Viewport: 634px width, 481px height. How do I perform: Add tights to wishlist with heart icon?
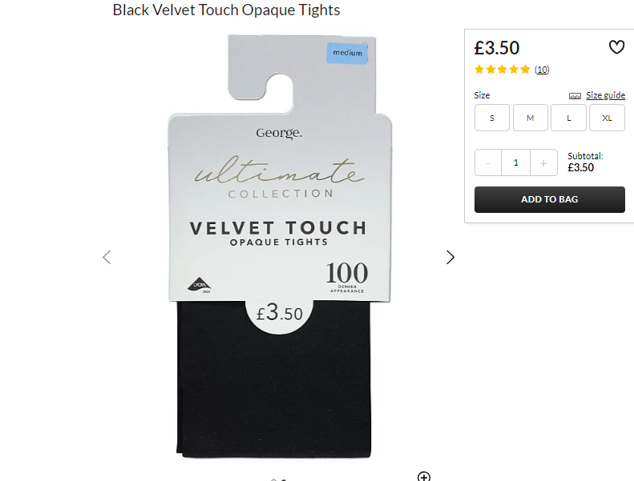[616, 48]
